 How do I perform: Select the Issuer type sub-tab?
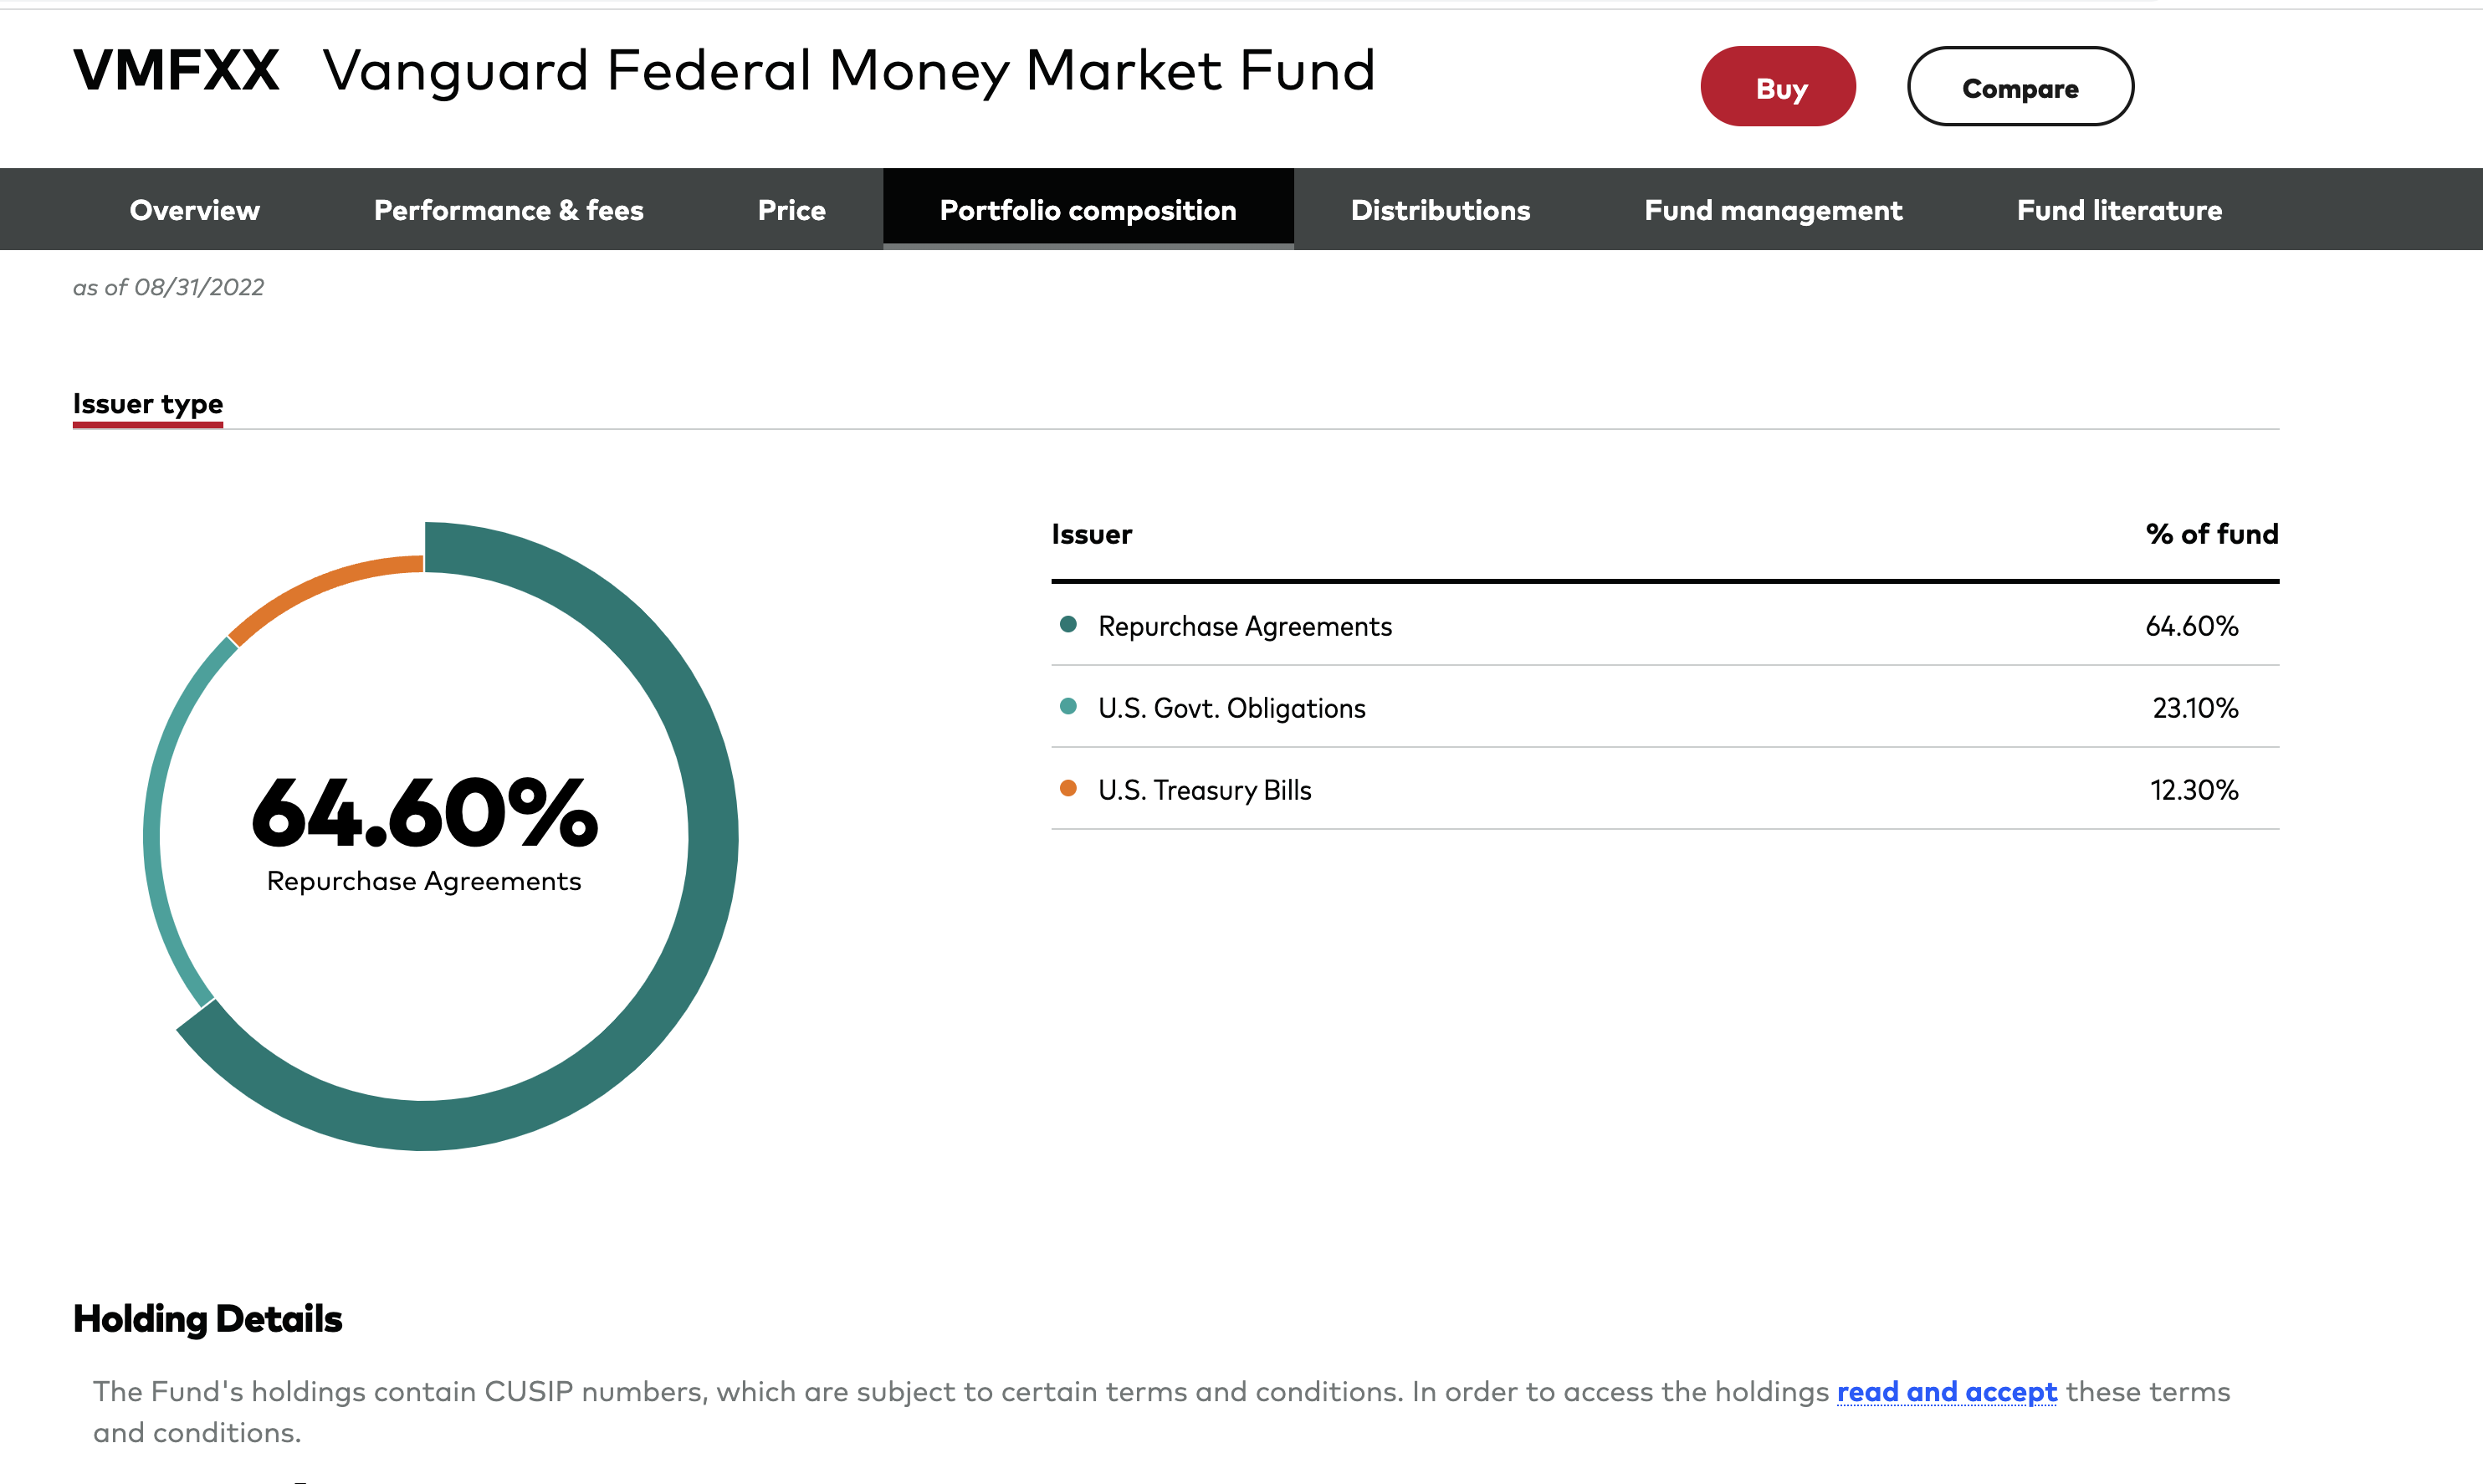point(148,404)
